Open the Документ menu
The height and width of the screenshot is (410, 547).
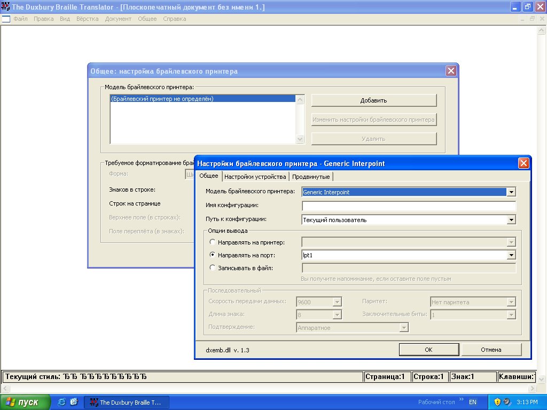(x=118, y=19)
